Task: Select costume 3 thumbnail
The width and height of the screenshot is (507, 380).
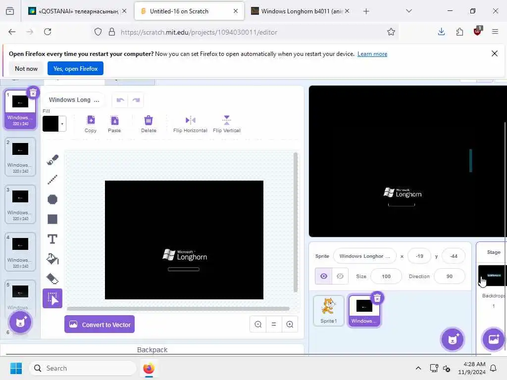Action: [x=20, y=204]
